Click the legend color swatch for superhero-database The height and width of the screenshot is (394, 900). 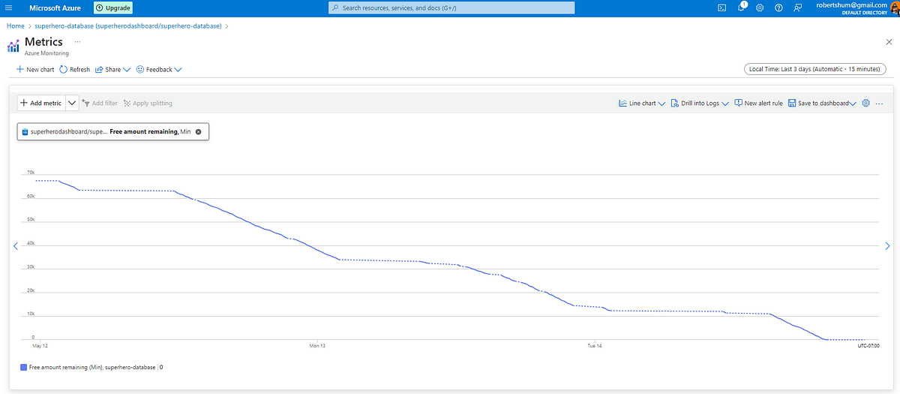(x=24, y=368)
